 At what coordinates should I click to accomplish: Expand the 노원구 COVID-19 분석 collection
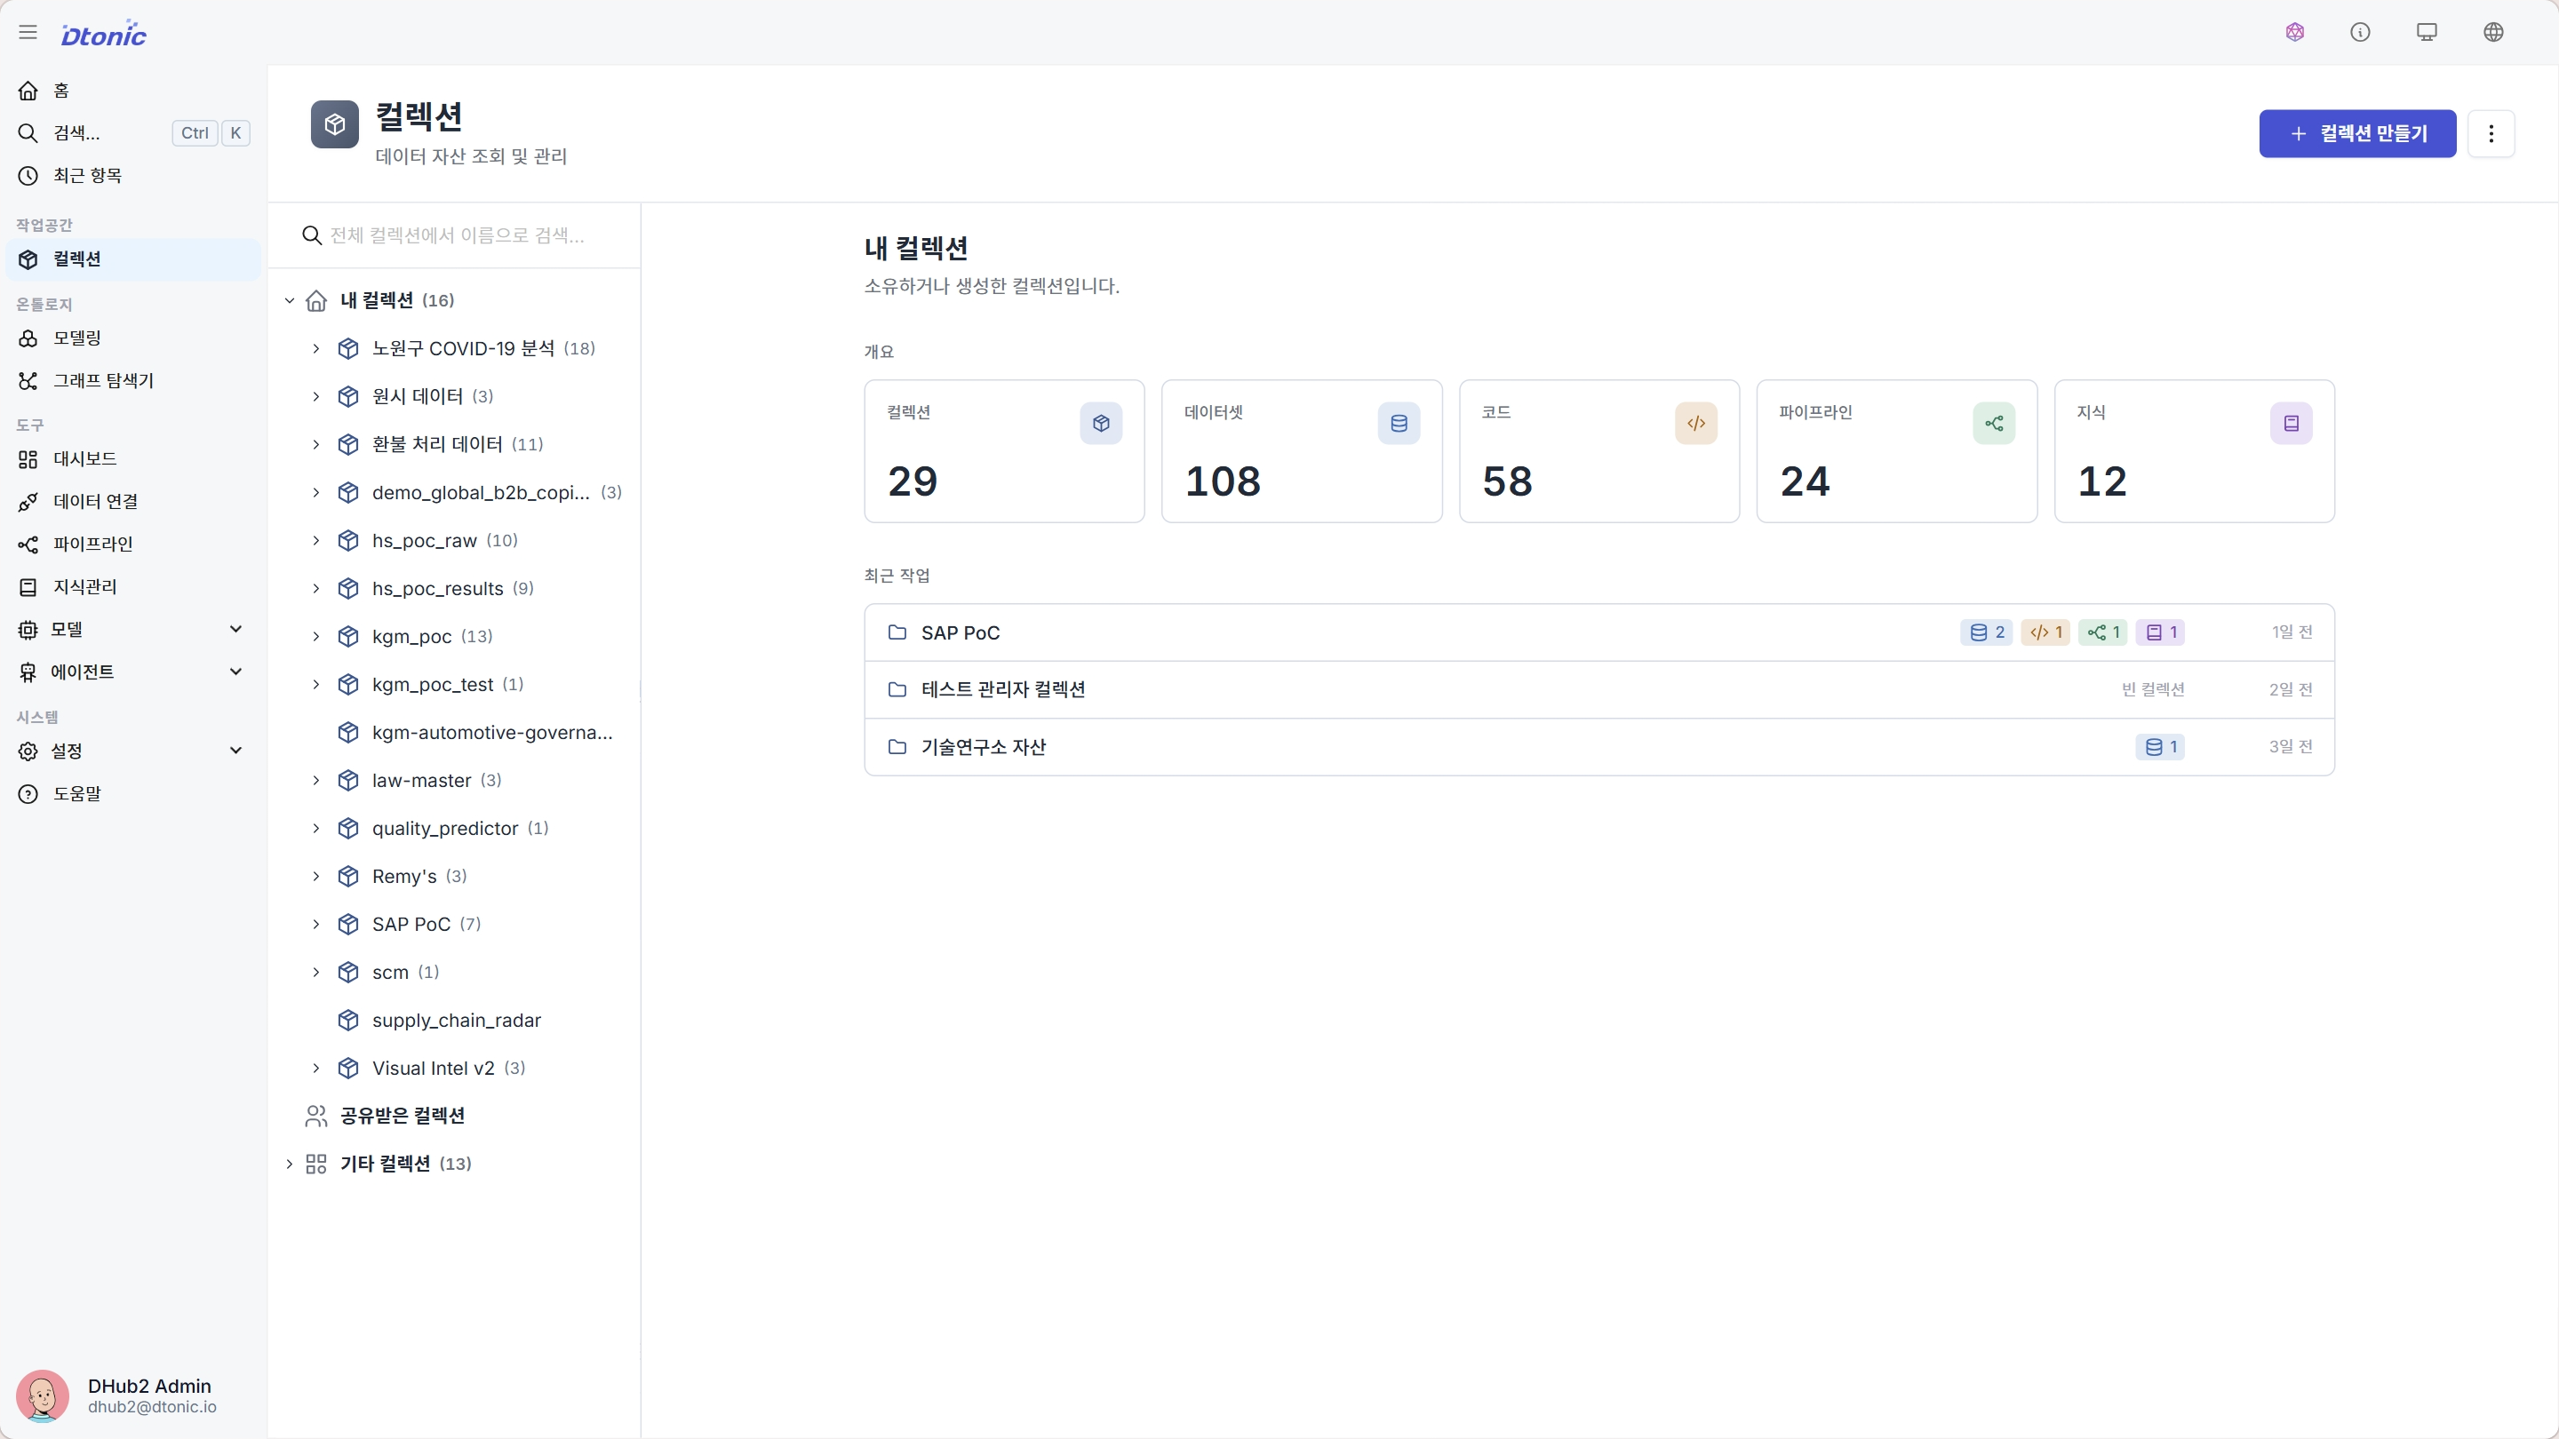tap(316, 348)
